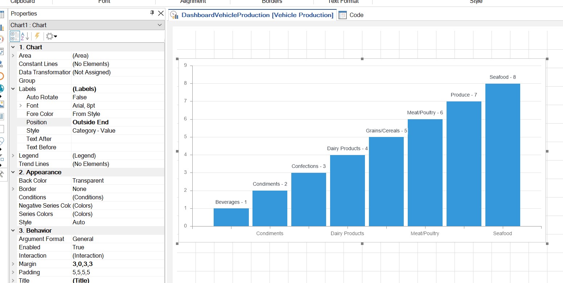Show events via the lightning bolt icon

click(37, 36)
